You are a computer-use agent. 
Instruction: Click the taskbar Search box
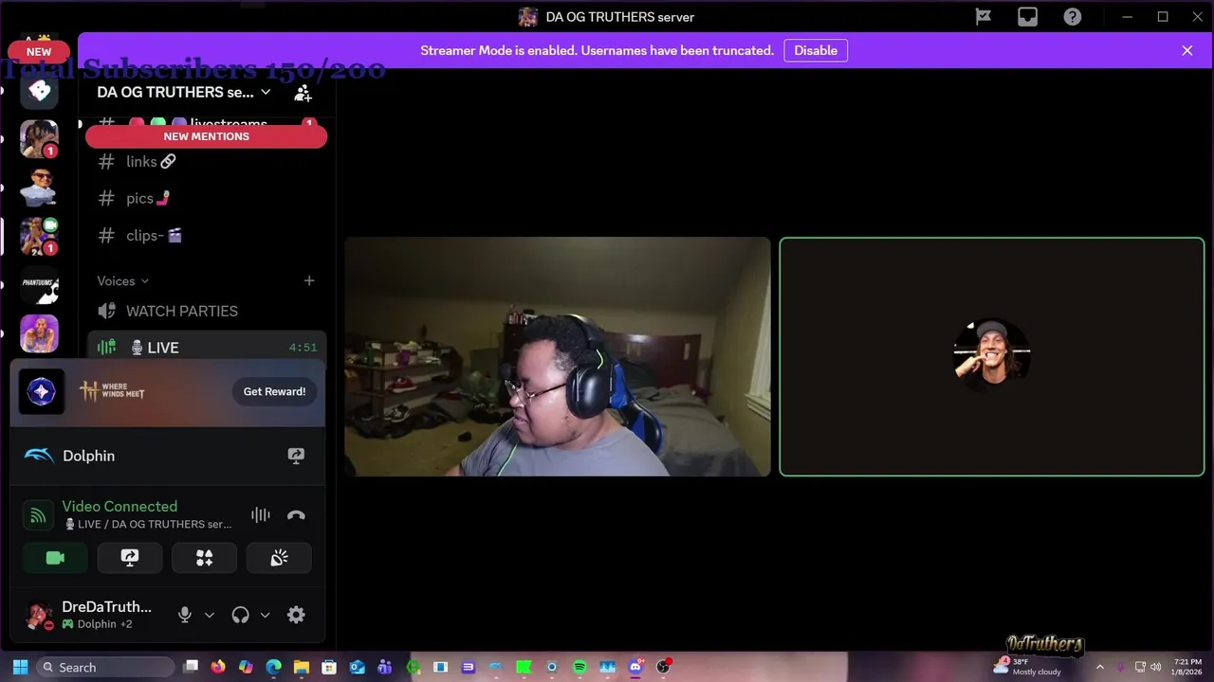105,667
